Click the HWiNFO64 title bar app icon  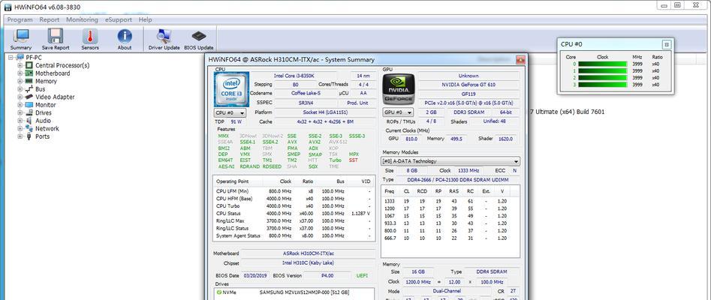coord(8,7)
